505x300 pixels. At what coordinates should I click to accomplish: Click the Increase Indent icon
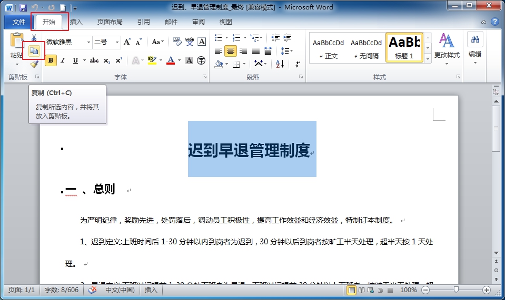tap(287, 38)
